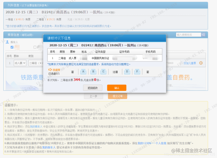
Task: Click the 选座啦 speaker icon
Action: pos(50,70)
